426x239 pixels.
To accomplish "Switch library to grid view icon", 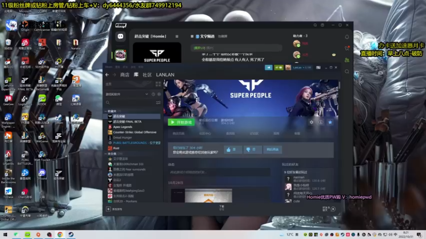I will point(158,84).
